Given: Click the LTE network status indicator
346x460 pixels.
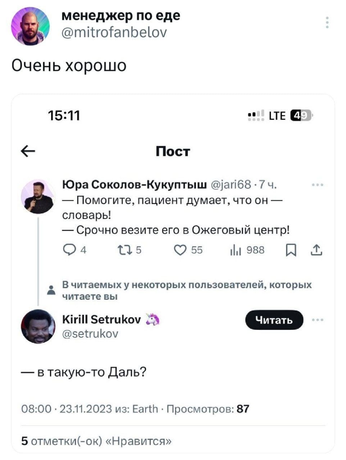Looking at the screenshot, I should [276, 115].
